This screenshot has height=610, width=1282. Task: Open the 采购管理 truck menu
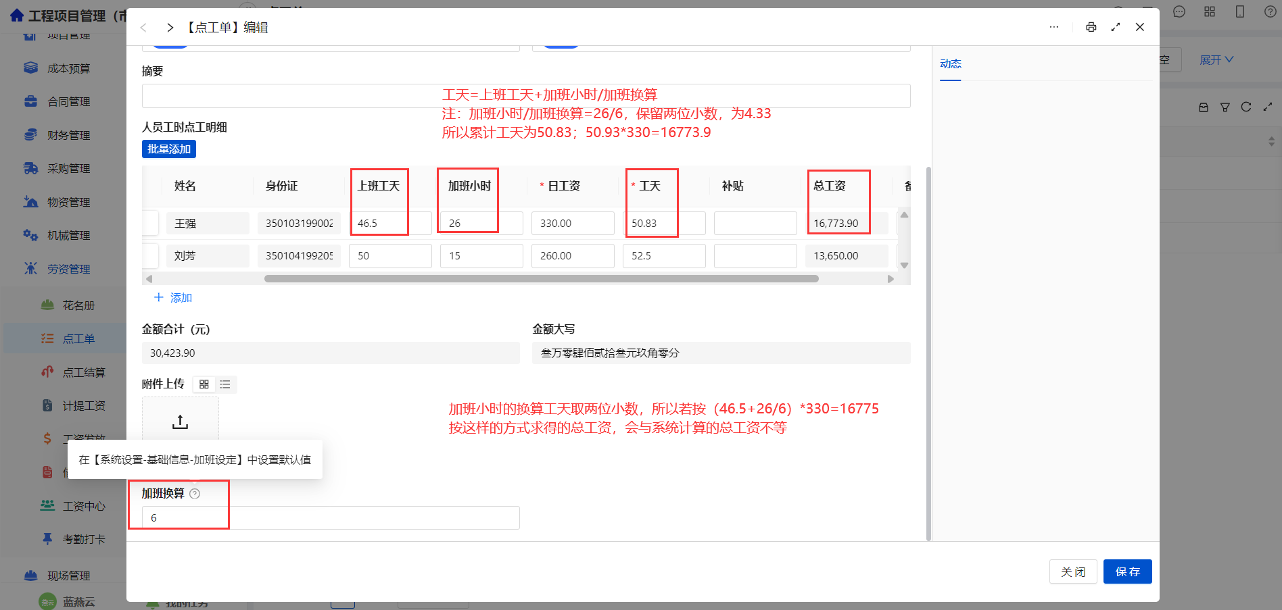coord(68,168)
